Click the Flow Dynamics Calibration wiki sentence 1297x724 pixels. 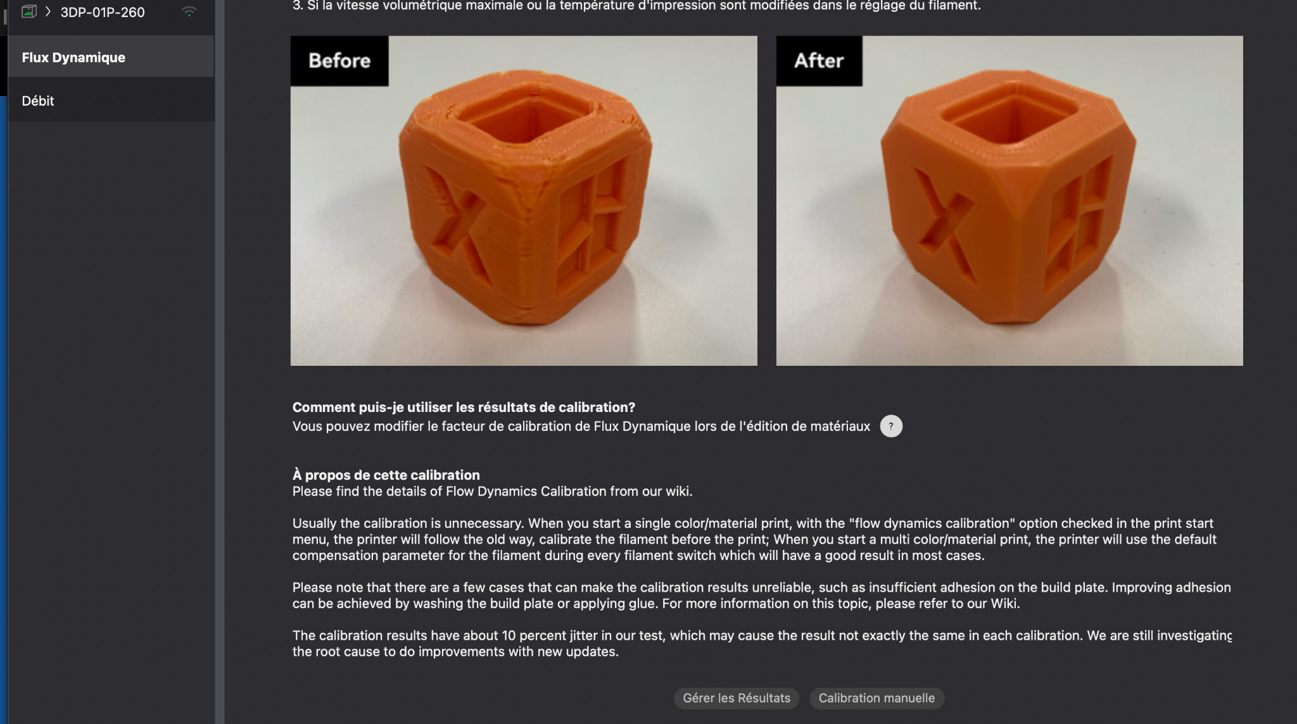coord(492,491)
